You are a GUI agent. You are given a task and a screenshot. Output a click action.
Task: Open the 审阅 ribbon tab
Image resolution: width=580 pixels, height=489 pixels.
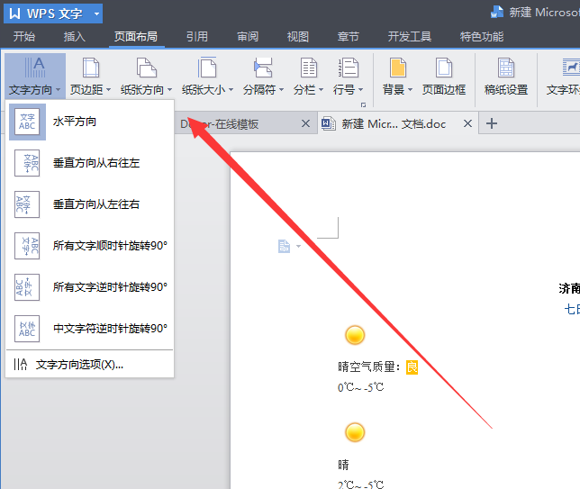tap(248, 37)
